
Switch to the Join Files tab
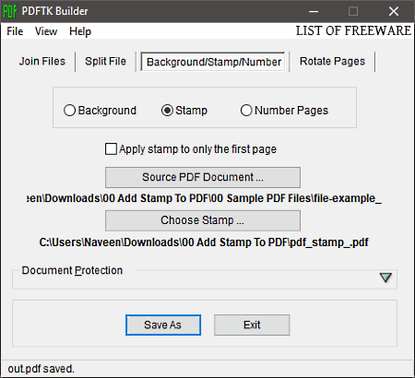(42, 61)
